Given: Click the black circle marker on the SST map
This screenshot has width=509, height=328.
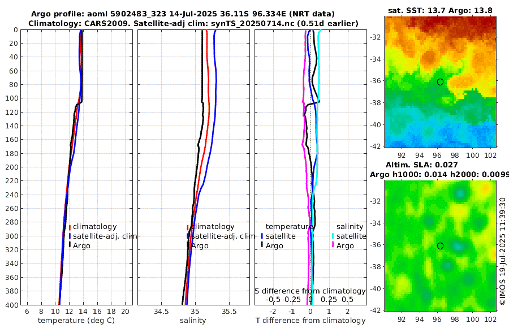Looking at the screenshot, I should [440, 82].
